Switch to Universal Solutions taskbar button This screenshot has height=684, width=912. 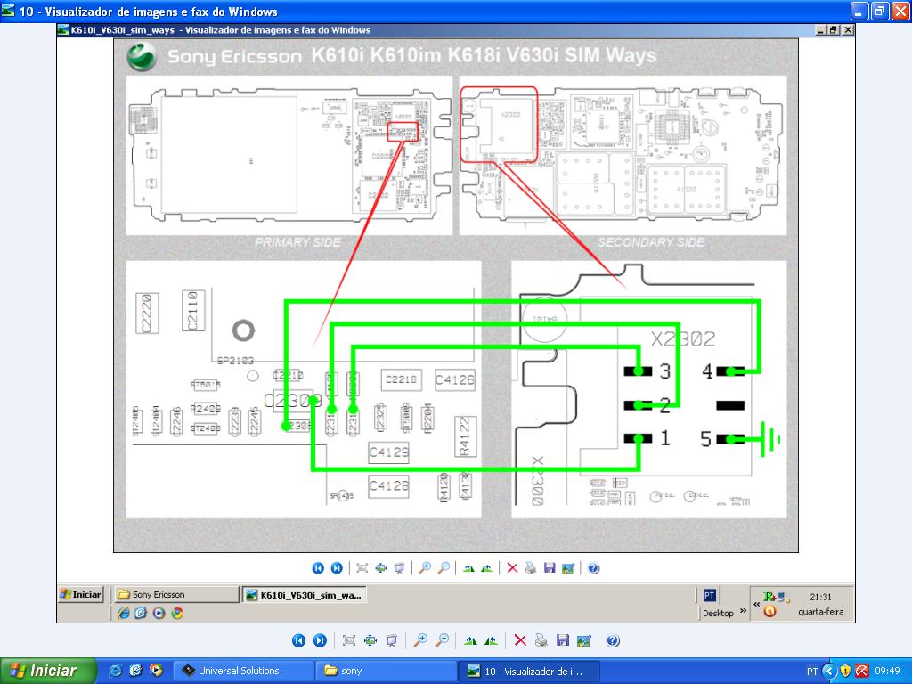(243, 671)
